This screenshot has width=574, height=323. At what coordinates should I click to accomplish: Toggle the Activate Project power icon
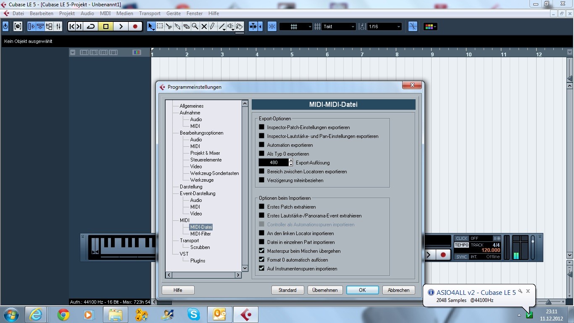click(x=5, y=26)
